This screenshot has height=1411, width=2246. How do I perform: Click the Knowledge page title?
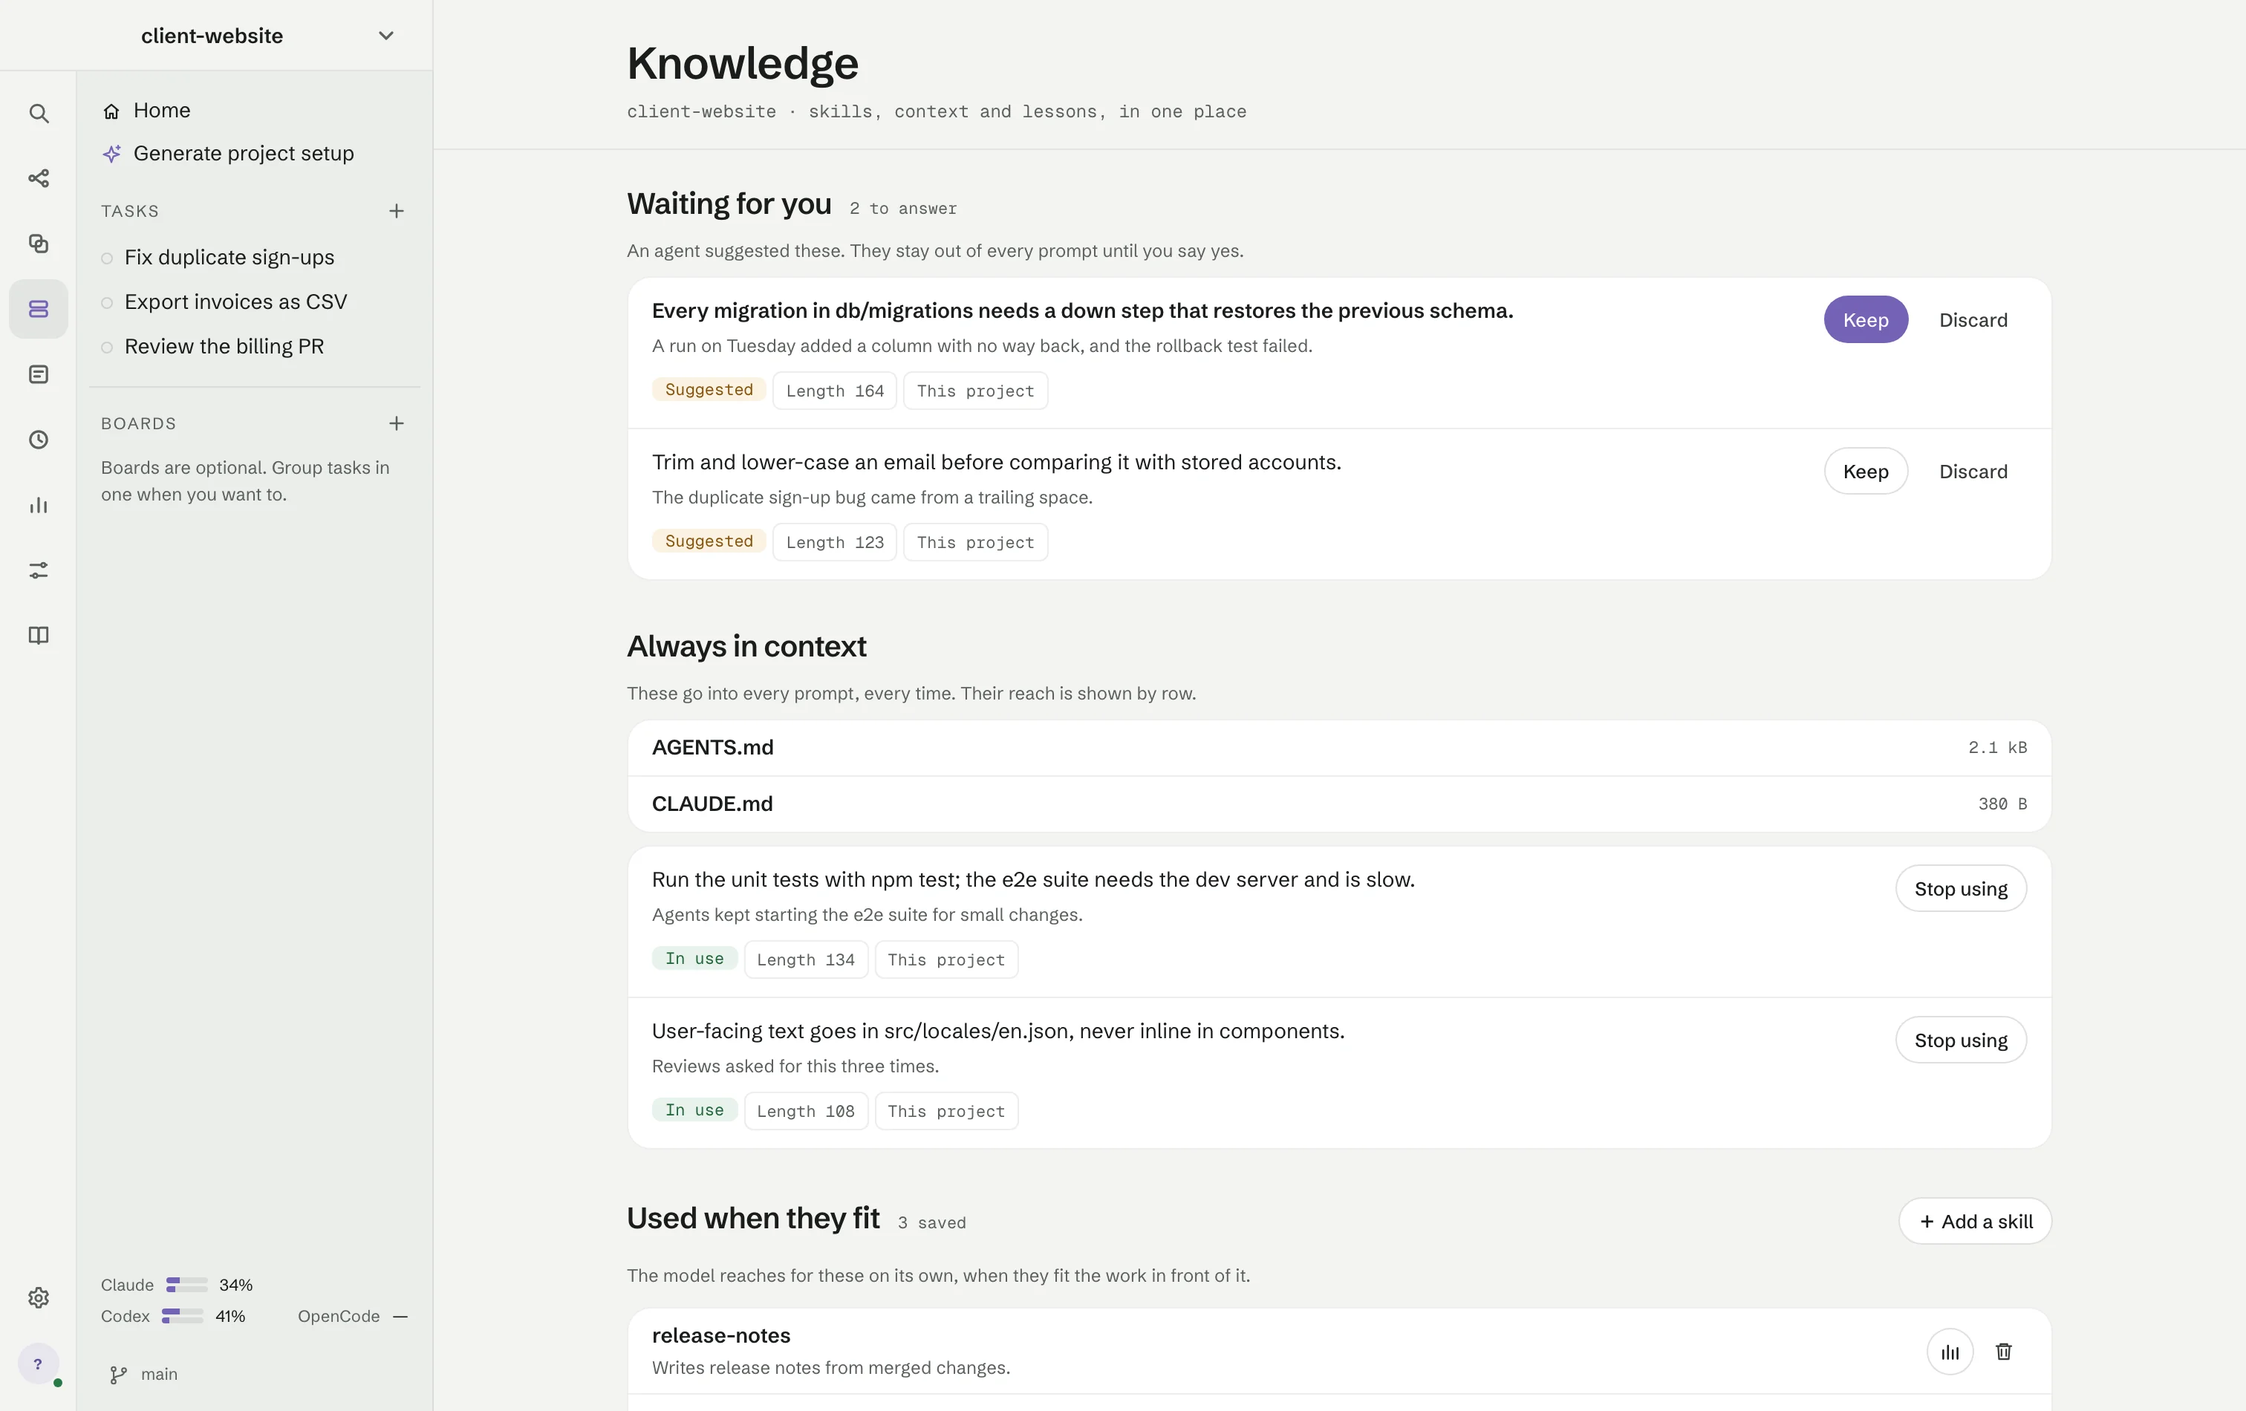coord(743,63)
